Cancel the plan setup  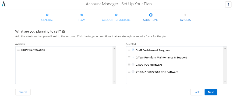point(23,92)
